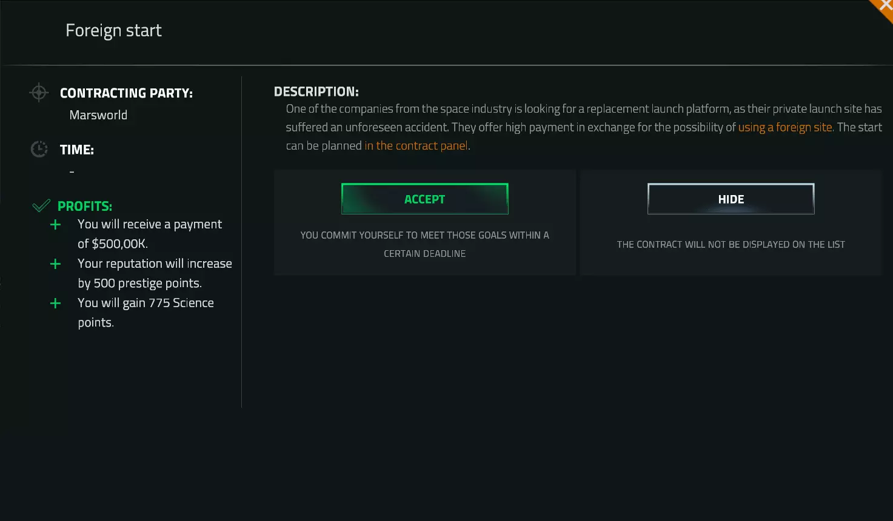Click the plus icon beside the reputation profit

click(x=55, y=264)
